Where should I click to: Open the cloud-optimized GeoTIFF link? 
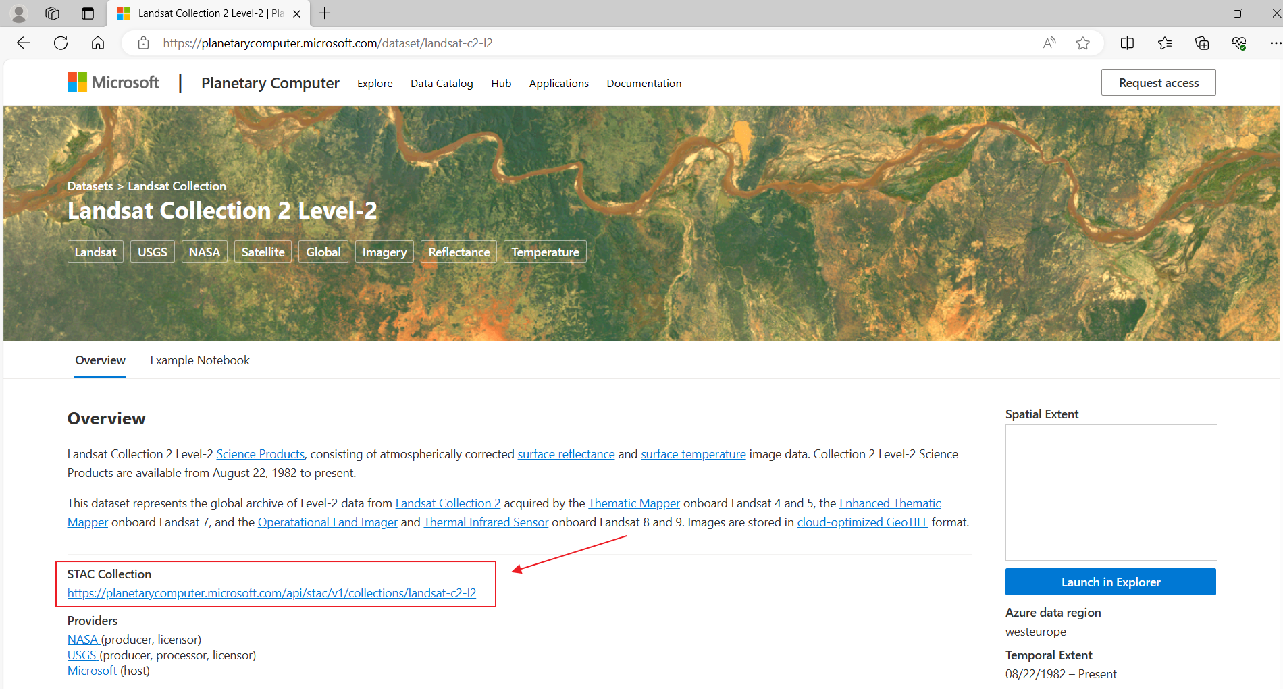862,522
